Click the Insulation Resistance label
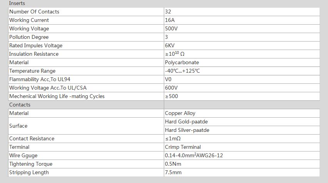 pyautogui.click(x=34, y=54)
